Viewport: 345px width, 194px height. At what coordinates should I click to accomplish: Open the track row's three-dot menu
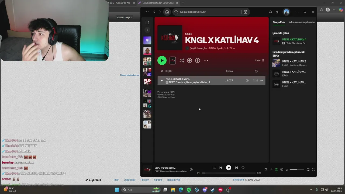[261, 81]
